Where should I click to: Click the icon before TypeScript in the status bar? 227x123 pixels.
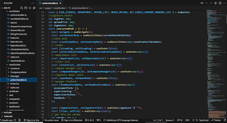pos(197,120)
